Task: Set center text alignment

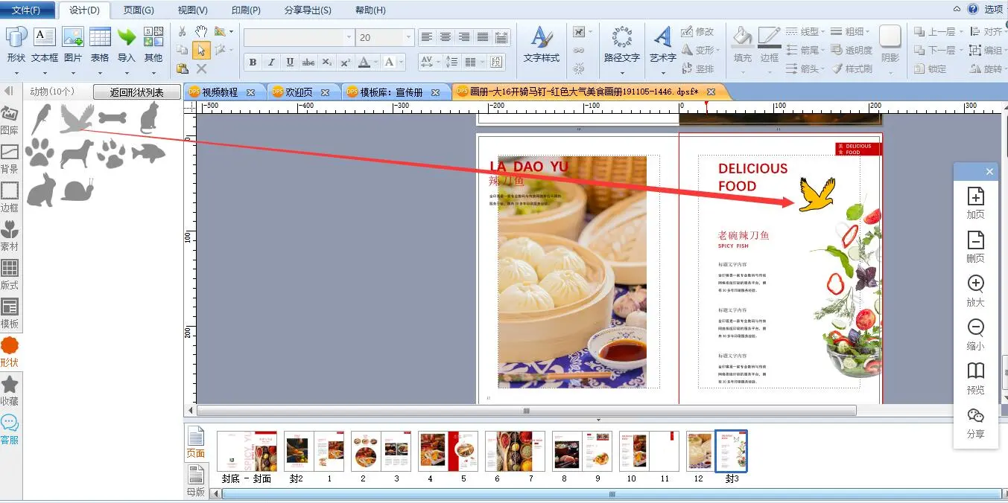Action: [446, 37]
